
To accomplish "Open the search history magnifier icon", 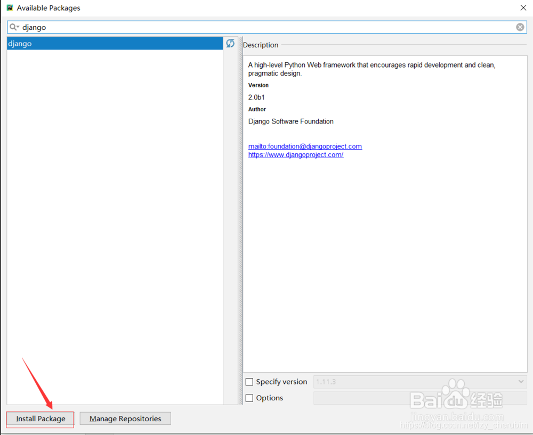I will click(x=14, y=27).
